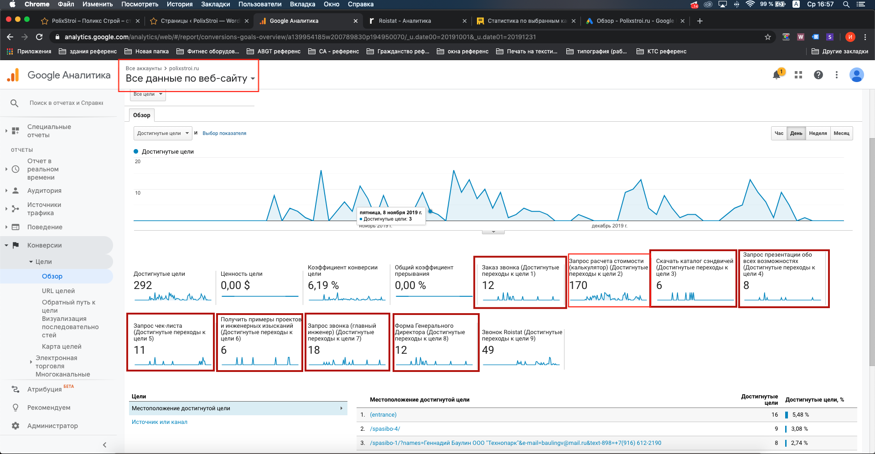
Task: Click the blue Достигнутые цели legend dot
Action: point(136,151)
